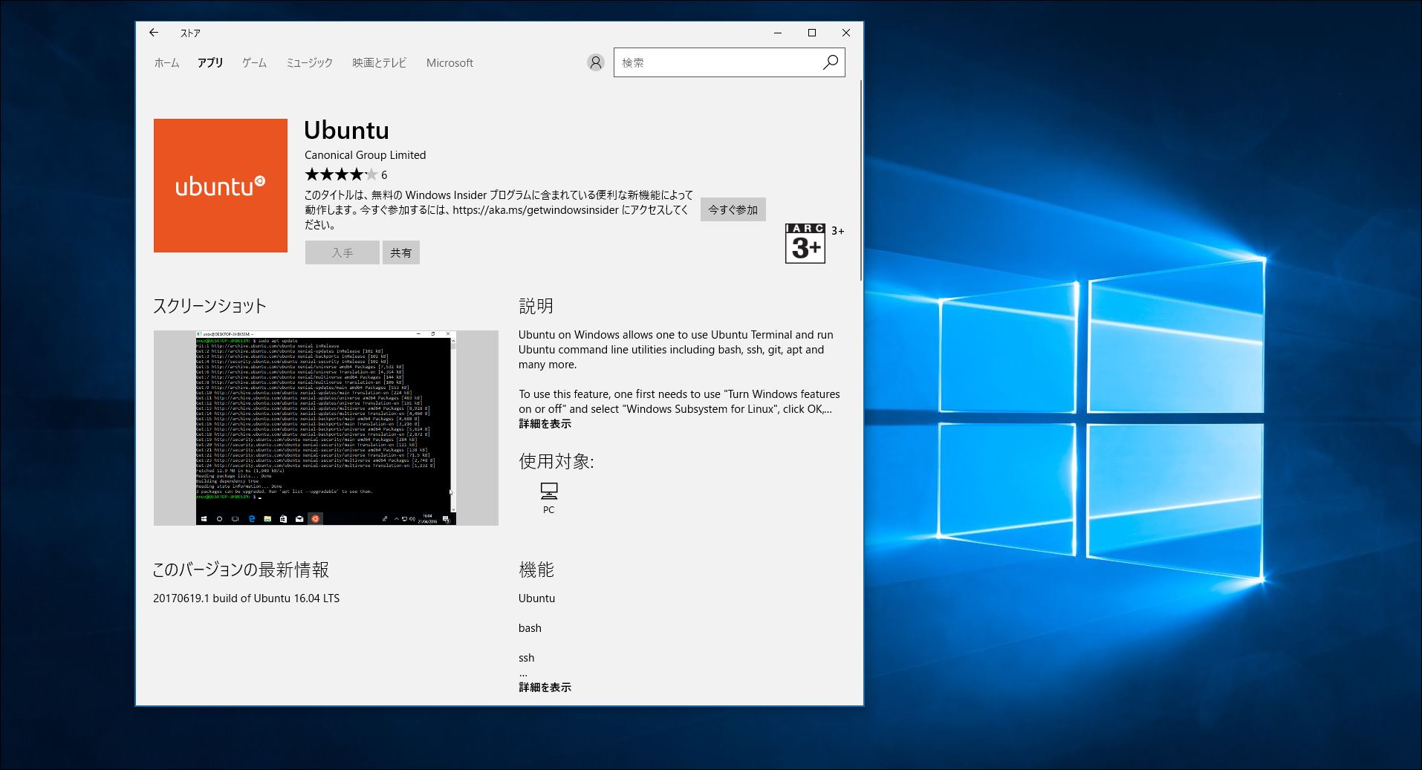Click the star rating showing 6 reviews
Screen dimensions: 1422x770
point(342,174)
